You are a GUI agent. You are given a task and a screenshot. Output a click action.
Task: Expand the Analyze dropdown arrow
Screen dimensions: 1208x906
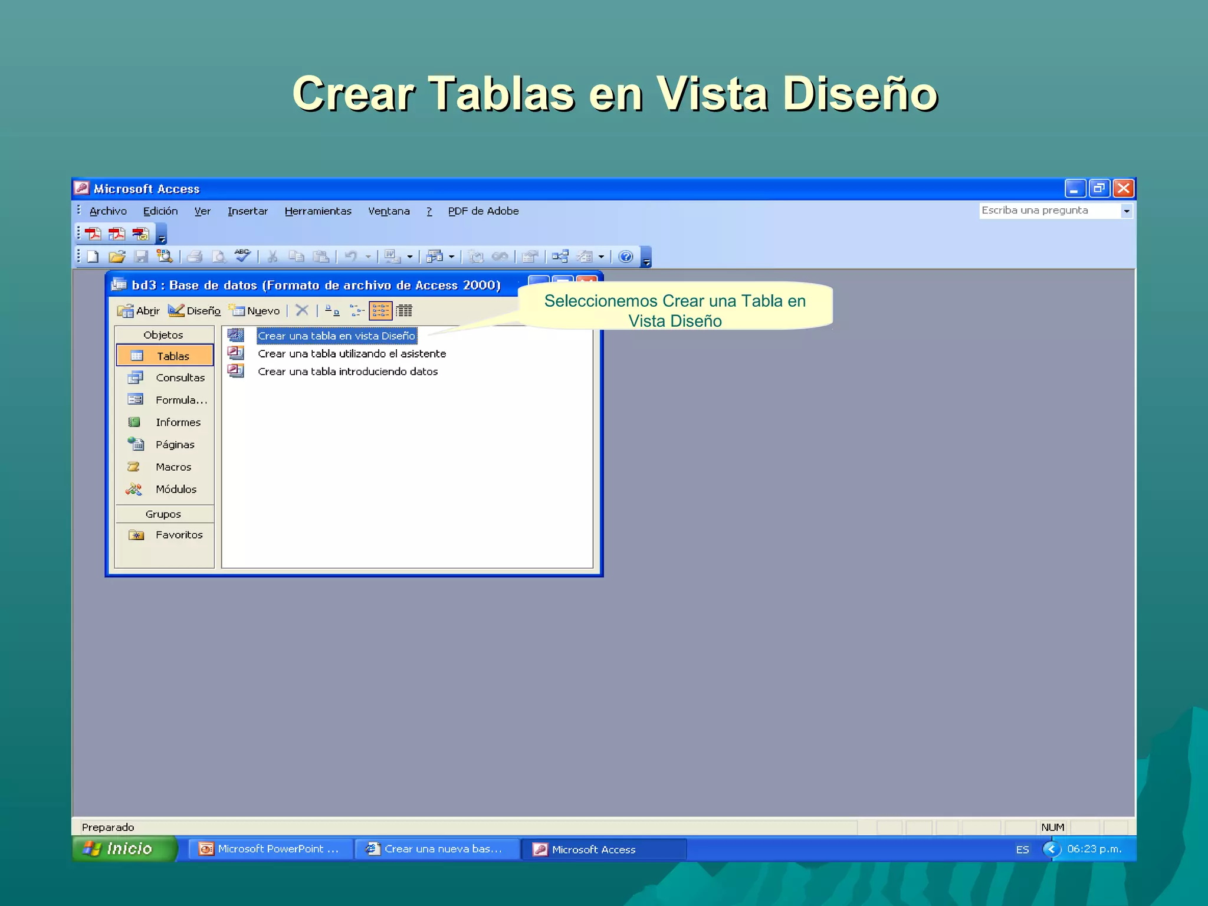[x=452, y=257]
